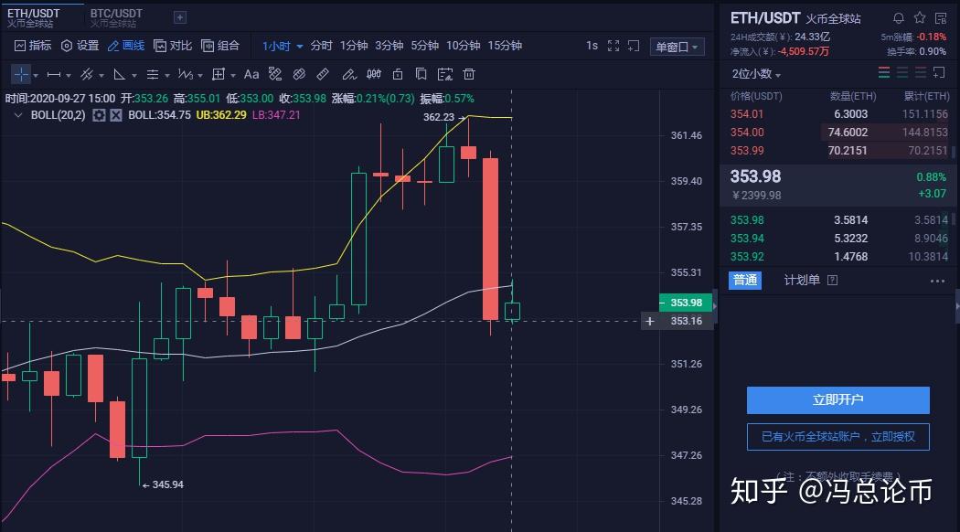
Task: Remove the BOLL indicator with X
Action: tap(116, 115)
